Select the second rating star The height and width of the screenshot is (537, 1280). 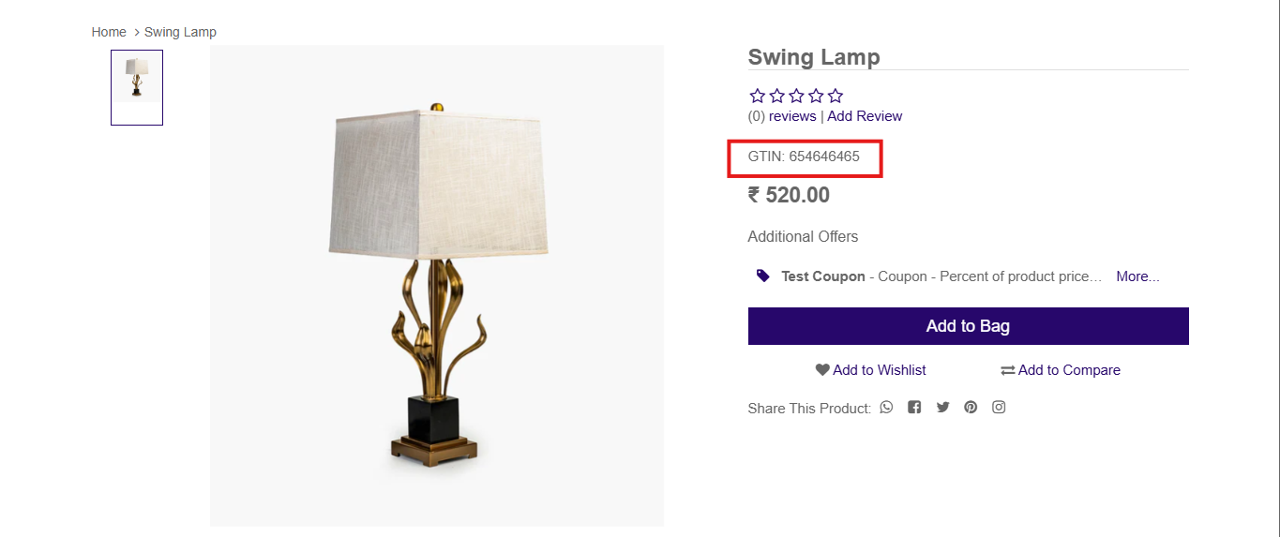776,96
